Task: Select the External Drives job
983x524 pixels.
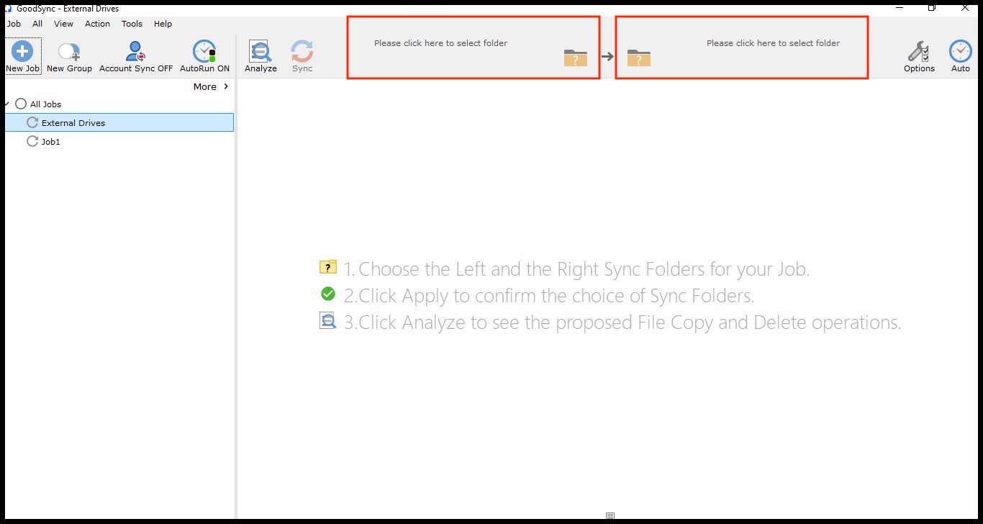Action: tap(73, 123)
